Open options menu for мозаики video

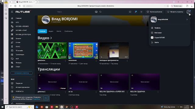[96, 61]
